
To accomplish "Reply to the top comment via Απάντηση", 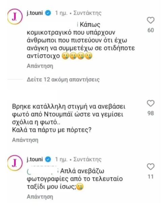I will pos(40,66).
